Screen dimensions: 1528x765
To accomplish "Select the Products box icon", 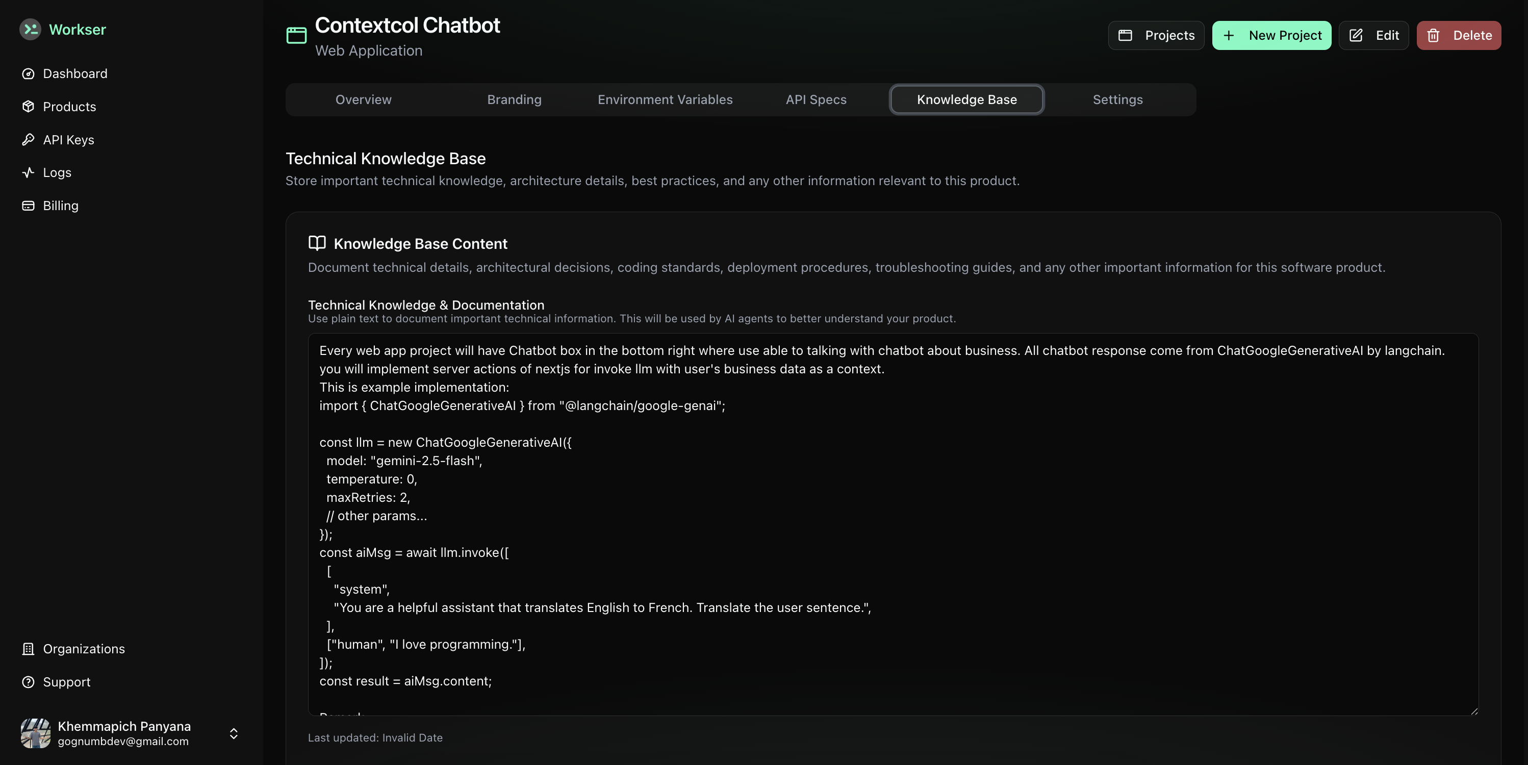I will tap(29, 106).
